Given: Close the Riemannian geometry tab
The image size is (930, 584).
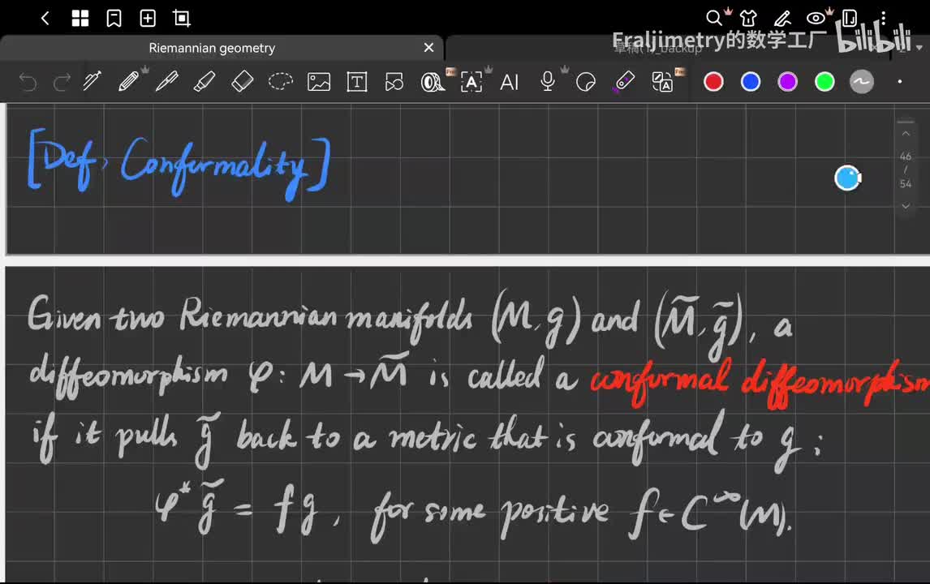Looking at the screenshot, I should click(428, 47).
